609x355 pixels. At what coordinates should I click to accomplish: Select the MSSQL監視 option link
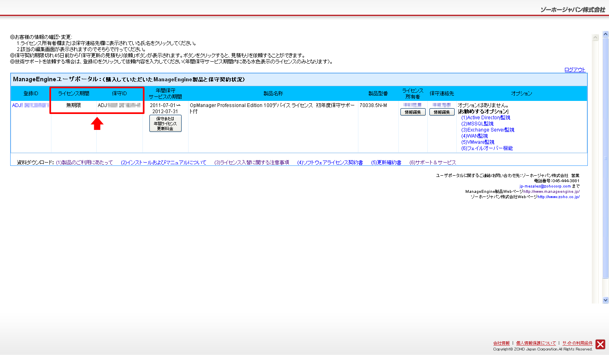(477, 124)
